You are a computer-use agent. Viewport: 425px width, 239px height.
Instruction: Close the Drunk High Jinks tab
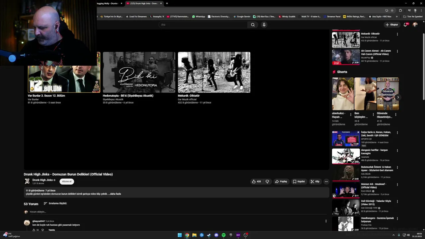[161, 3]
